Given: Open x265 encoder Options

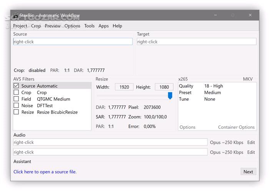Looking at the screenshot, I should pos(188,127).
